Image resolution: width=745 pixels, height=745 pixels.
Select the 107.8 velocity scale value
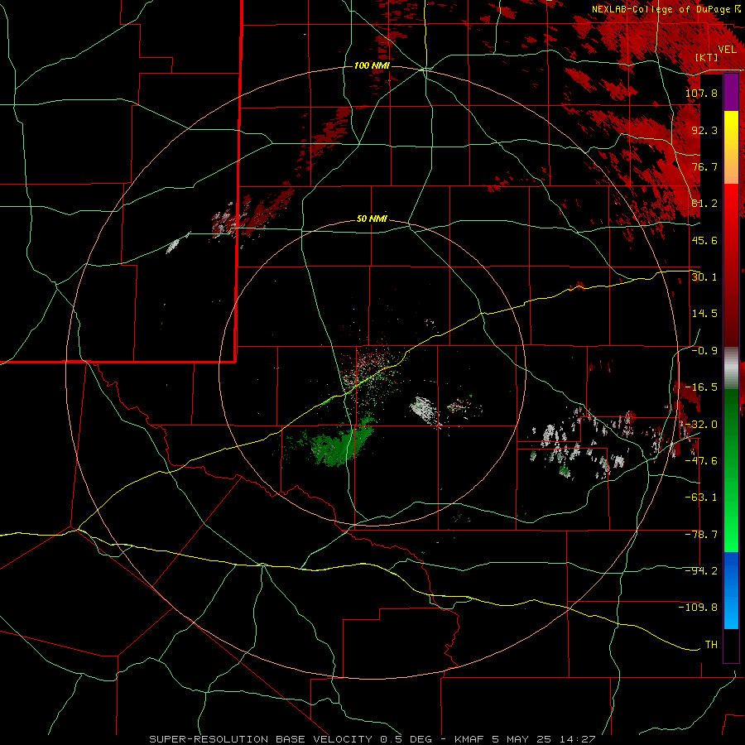point(701,93)
